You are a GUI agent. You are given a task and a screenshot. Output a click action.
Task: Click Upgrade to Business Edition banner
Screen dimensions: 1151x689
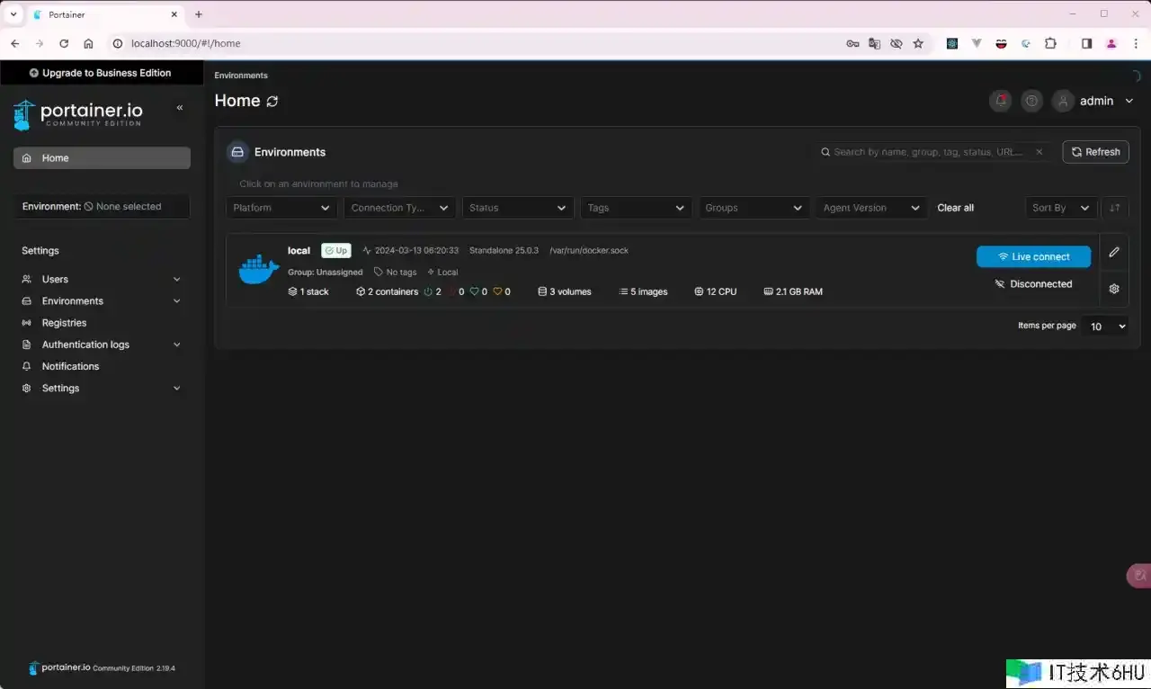click(x=101, y=73)
